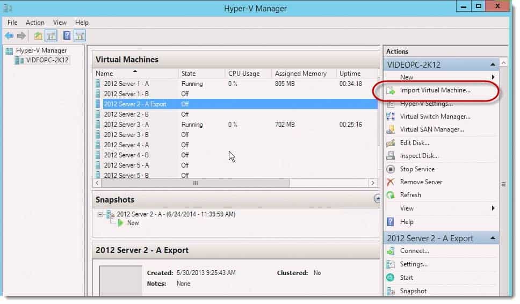Select the 2012 Server 2 - A Export row
Image resolution: width=520 pixels, height=304 pixels.
pos(235,104)
